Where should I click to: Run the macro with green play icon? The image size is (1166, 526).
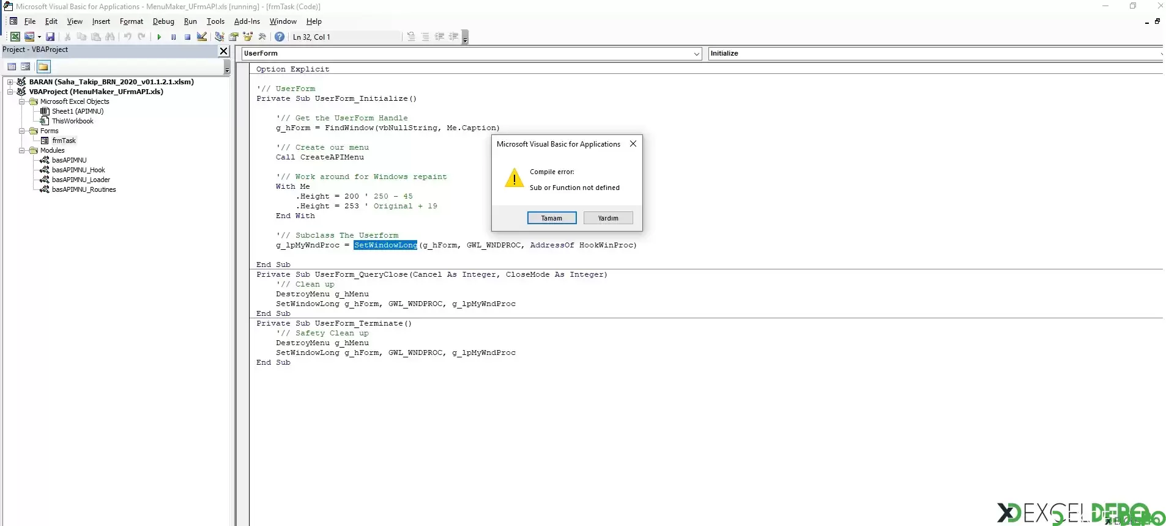(159, 37)
